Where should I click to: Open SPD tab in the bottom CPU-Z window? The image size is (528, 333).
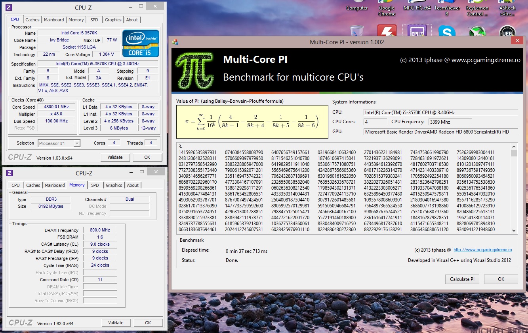point(95,185)
